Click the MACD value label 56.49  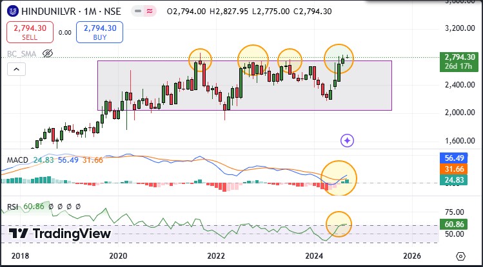[454, 158]
